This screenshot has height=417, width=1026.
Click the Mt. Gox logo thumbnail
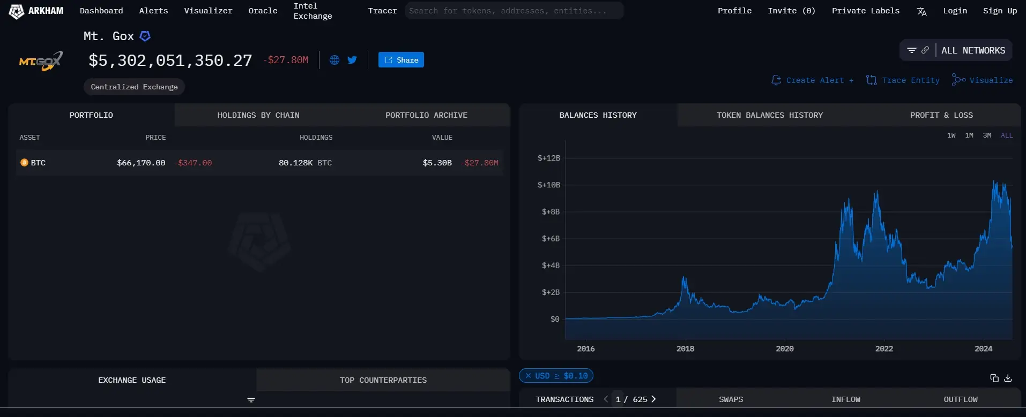pos(41,61)
